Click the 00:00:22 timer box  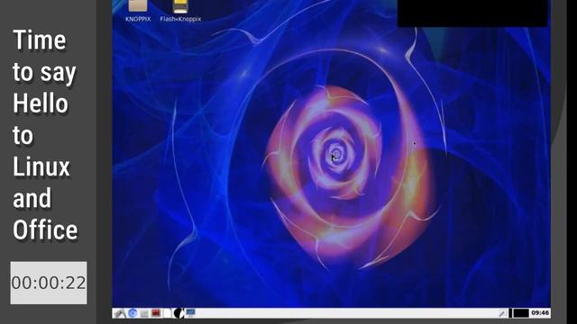click(49, 283)
